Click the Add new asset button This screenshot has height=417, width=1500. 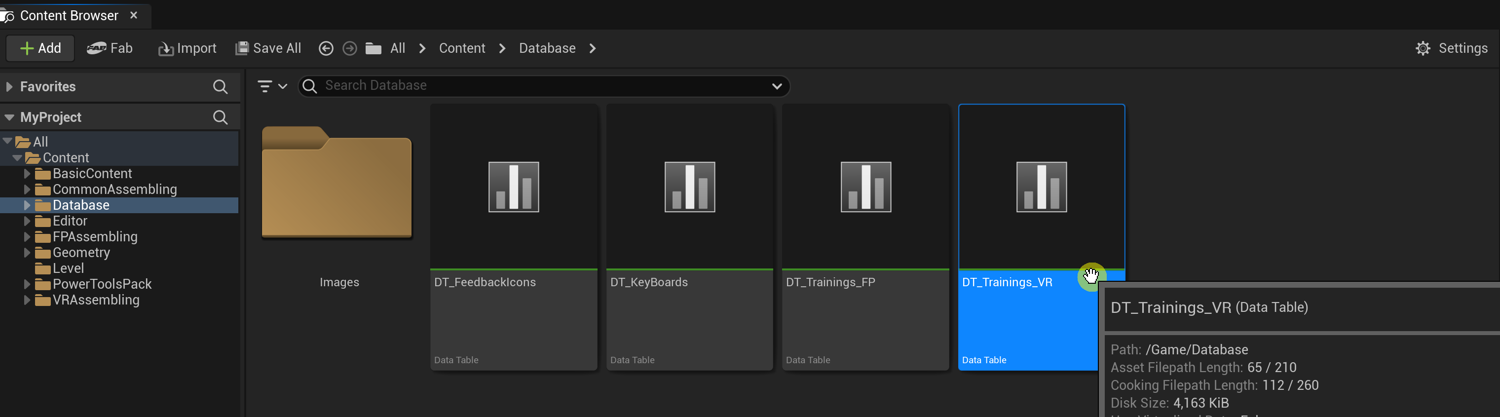(x=40, y=48)
